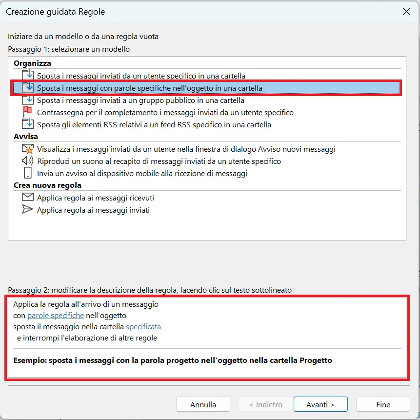Open the 'specificata' folder link
Viewport: 420px width, 420px height.
click(143, 327)
